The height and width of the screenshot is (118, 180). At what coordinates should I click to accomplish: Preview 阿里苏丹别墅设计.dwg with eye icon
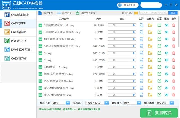[x=166, y=74]
